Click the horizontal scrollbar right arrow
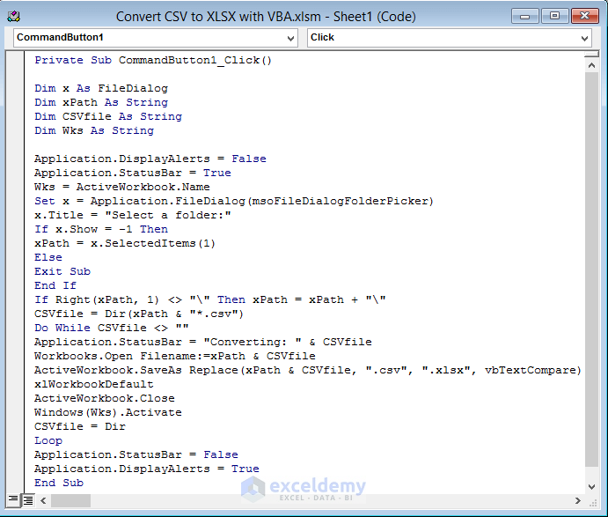 578,500
